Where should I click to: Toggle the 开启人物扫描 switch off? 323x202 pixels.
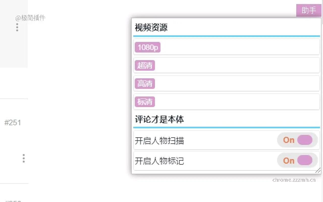point(297,140)
